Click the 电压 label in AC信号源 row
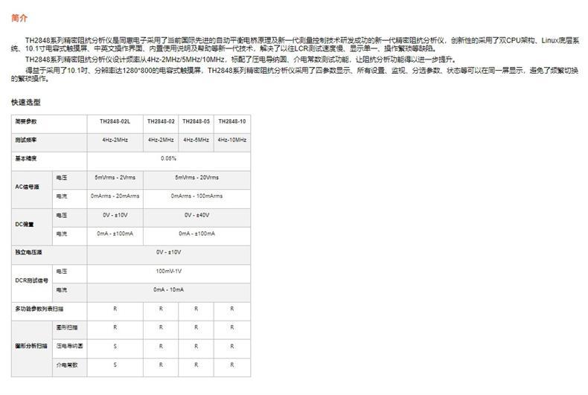Image resolution: width=588 pixels, height=395 pixels. (x=62, y=178)
